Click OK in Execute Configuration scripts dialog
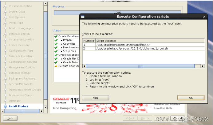213x125 pixels. (191, 98)
